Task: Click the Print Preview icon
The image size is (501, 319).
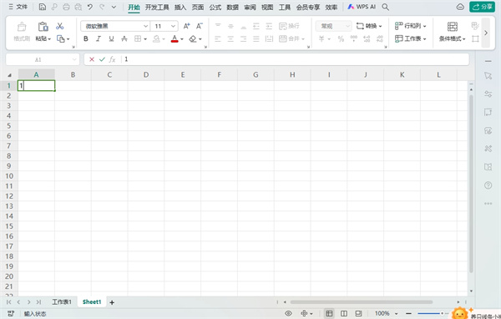Action: 78,7
